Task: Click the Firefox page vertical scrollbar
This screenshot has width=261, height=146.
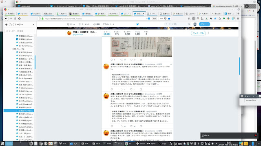Action: [x=239, y=66]
